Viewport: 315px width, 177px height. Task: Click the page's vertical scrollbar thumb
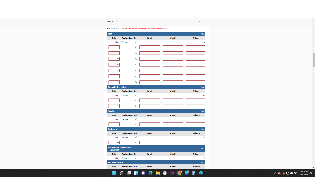(x=313, y=60)
